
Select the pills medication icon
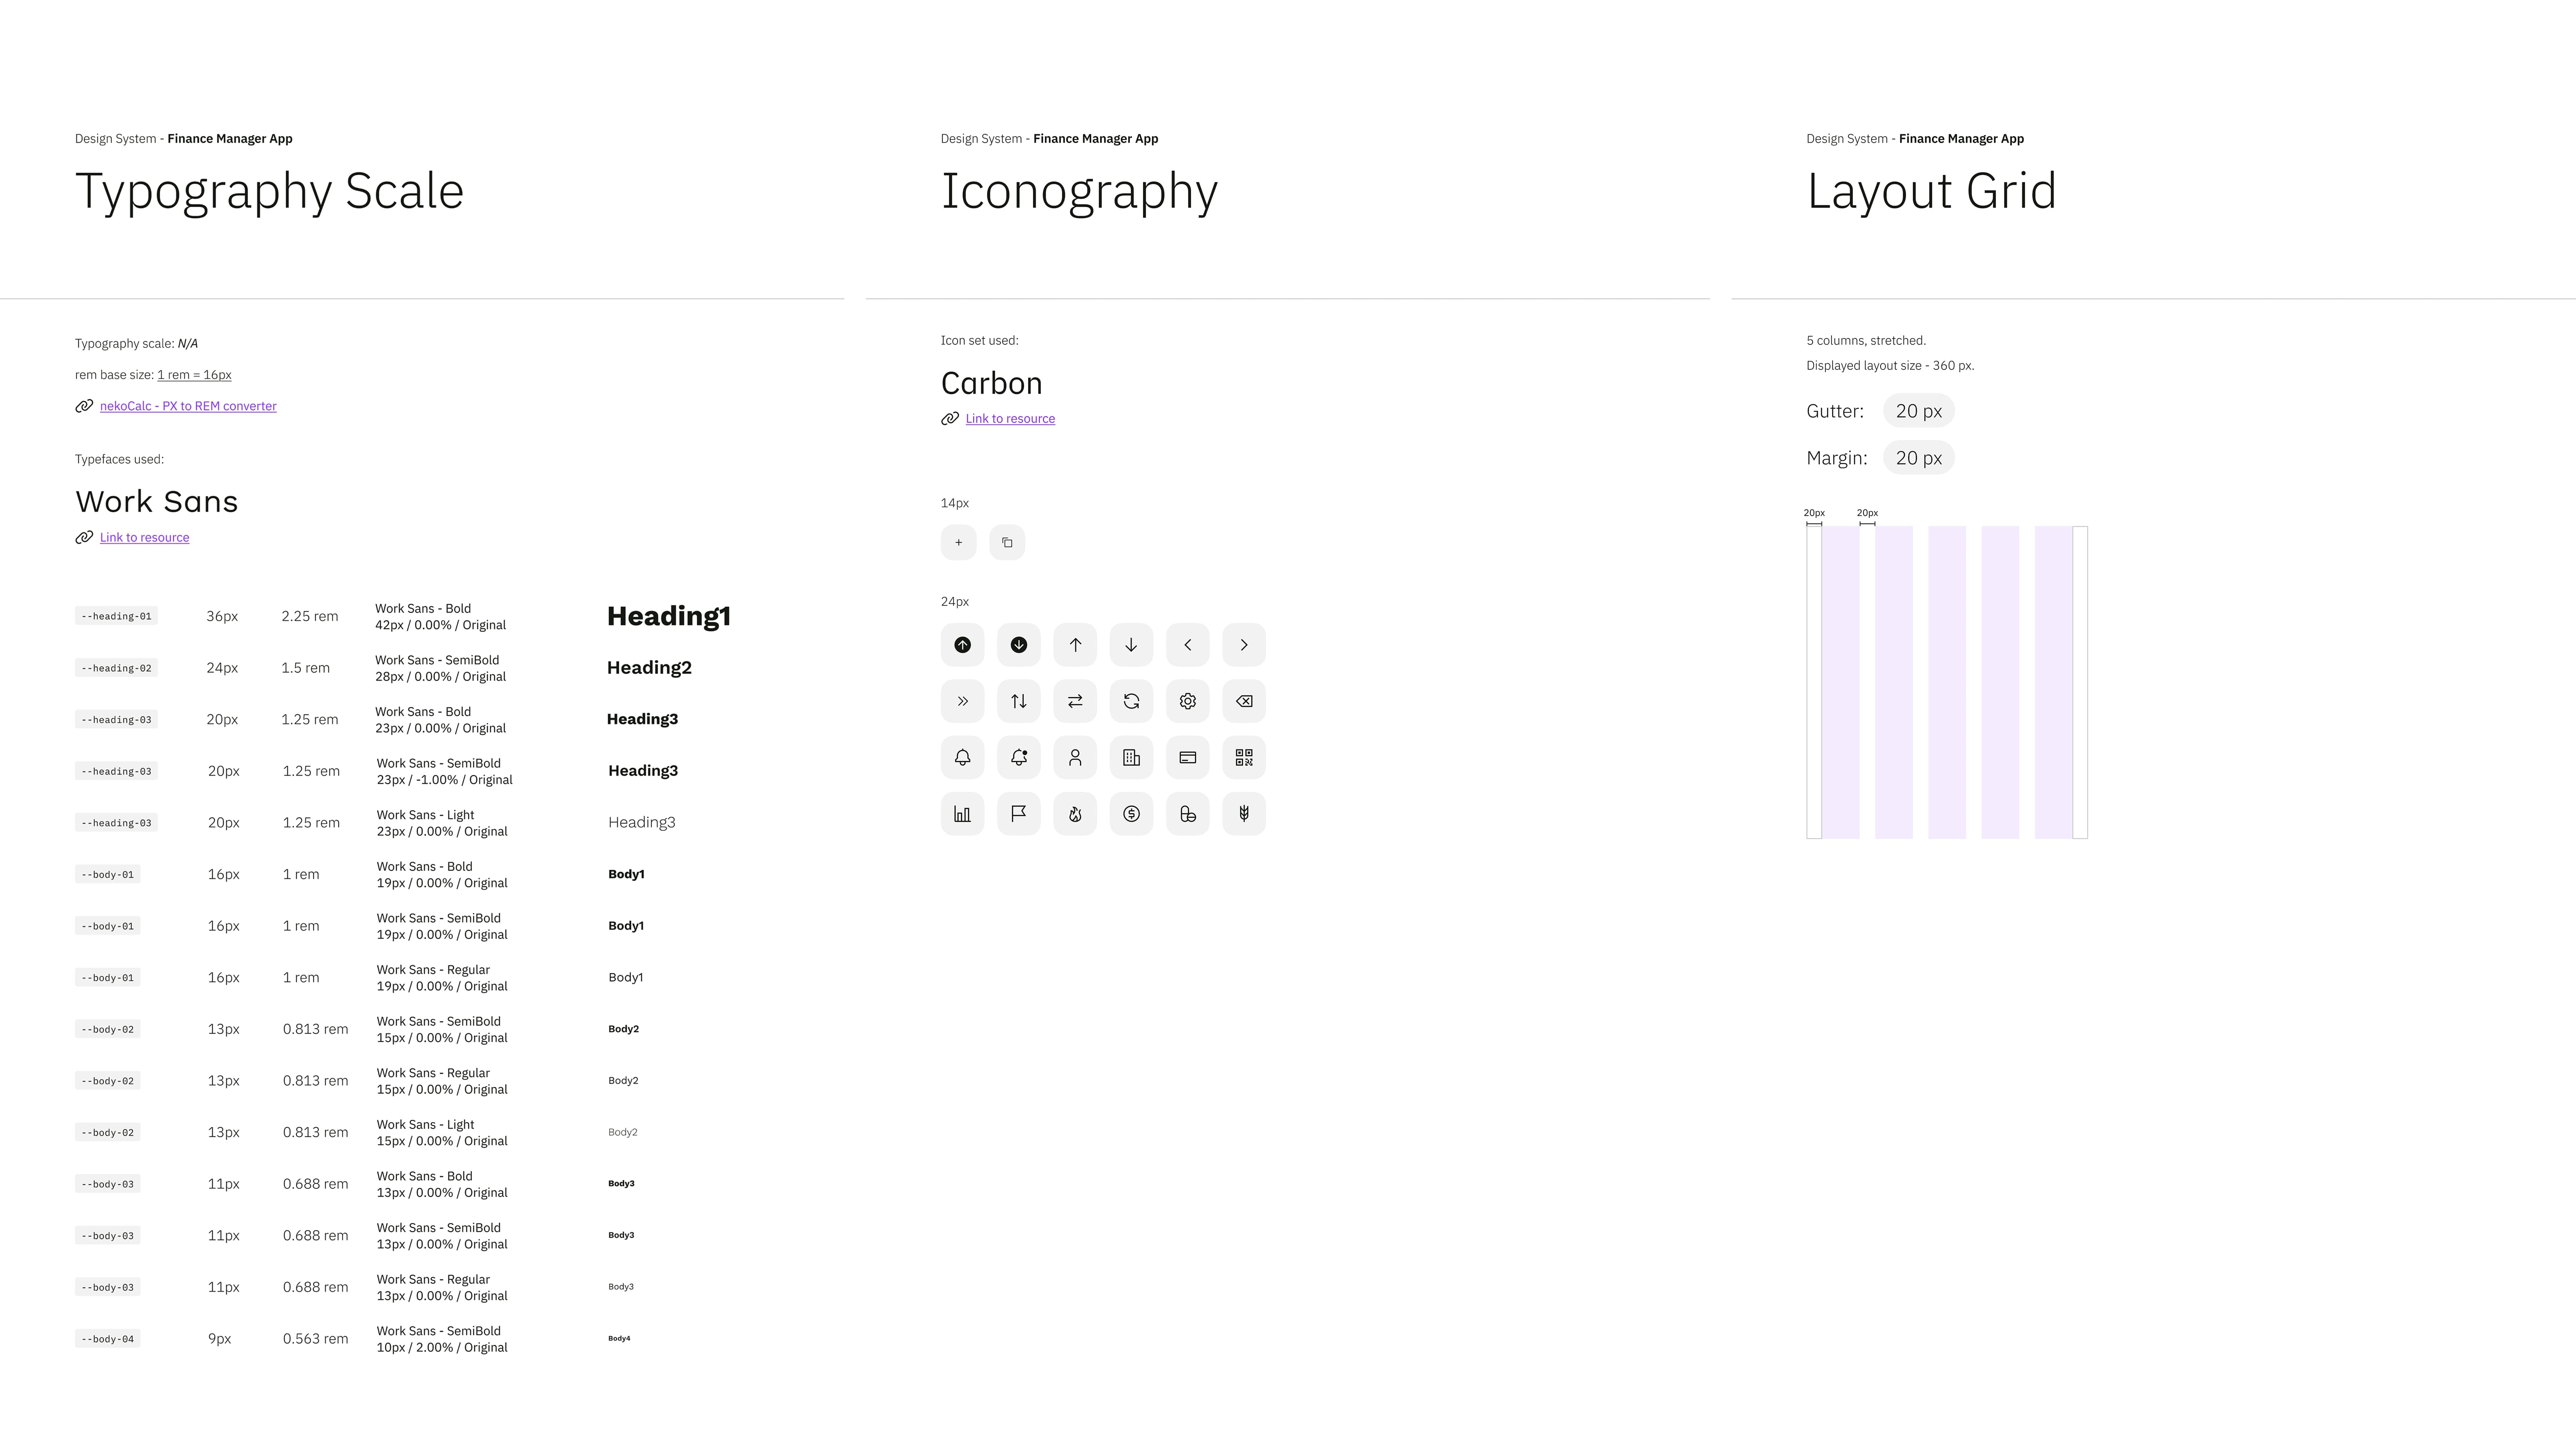1188,814
